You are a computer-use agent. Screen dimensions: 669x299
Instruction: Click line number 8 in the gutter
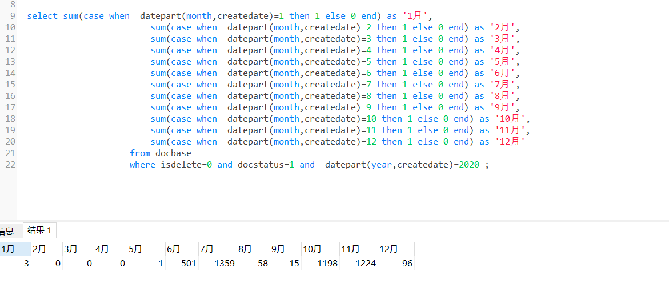(x=11, y=5)
